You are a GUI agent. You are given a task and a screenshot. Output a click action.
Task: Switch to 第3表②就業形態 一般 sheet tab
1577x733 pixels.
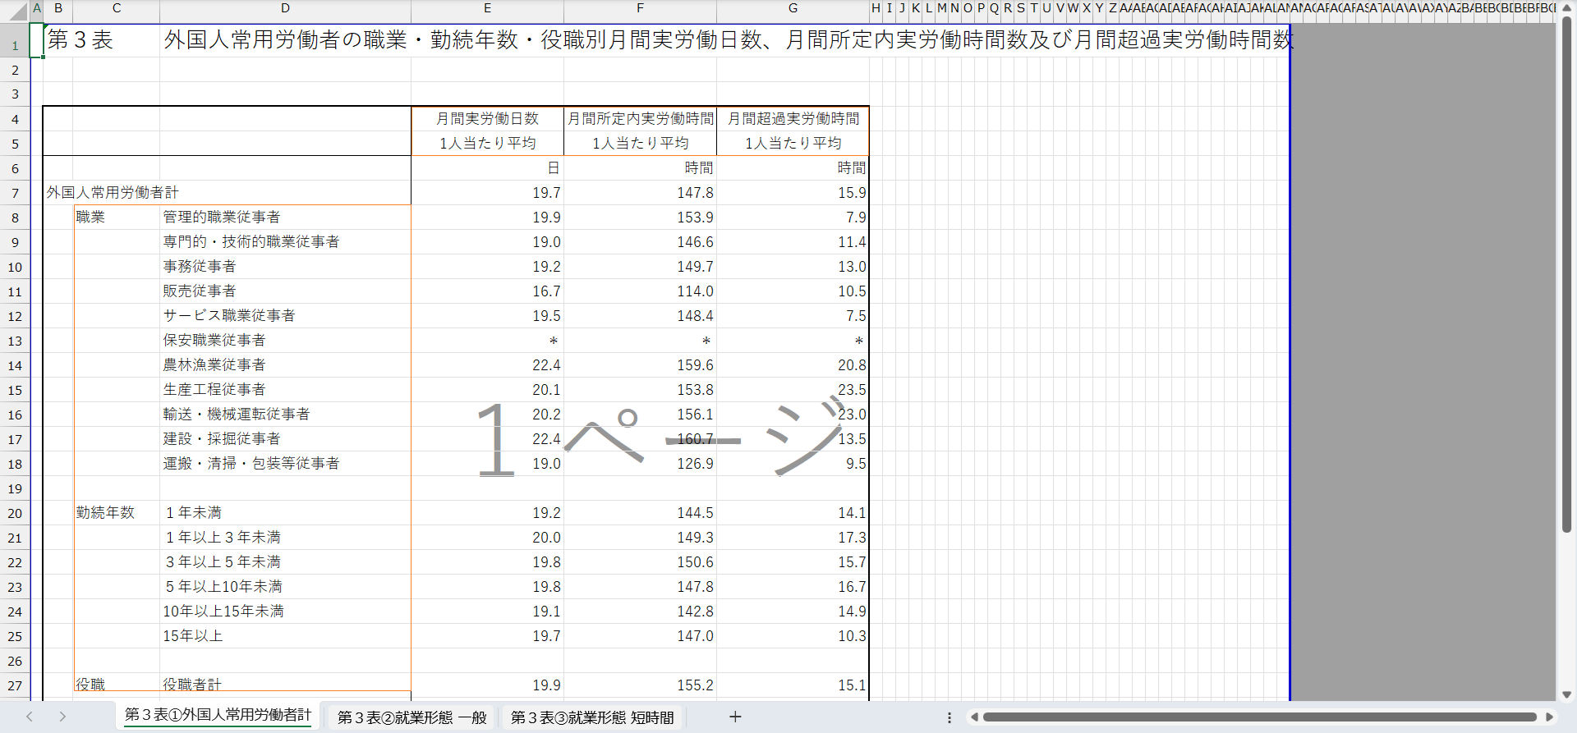click(x=411, y=717)
